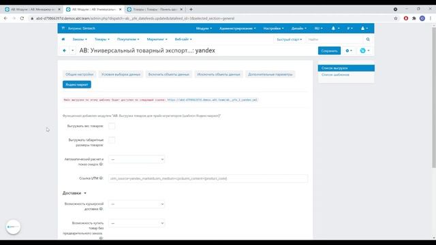The height and width of the screenshot is (245, 436).
Task: Open the Товары menu
Action: [102, 39]
